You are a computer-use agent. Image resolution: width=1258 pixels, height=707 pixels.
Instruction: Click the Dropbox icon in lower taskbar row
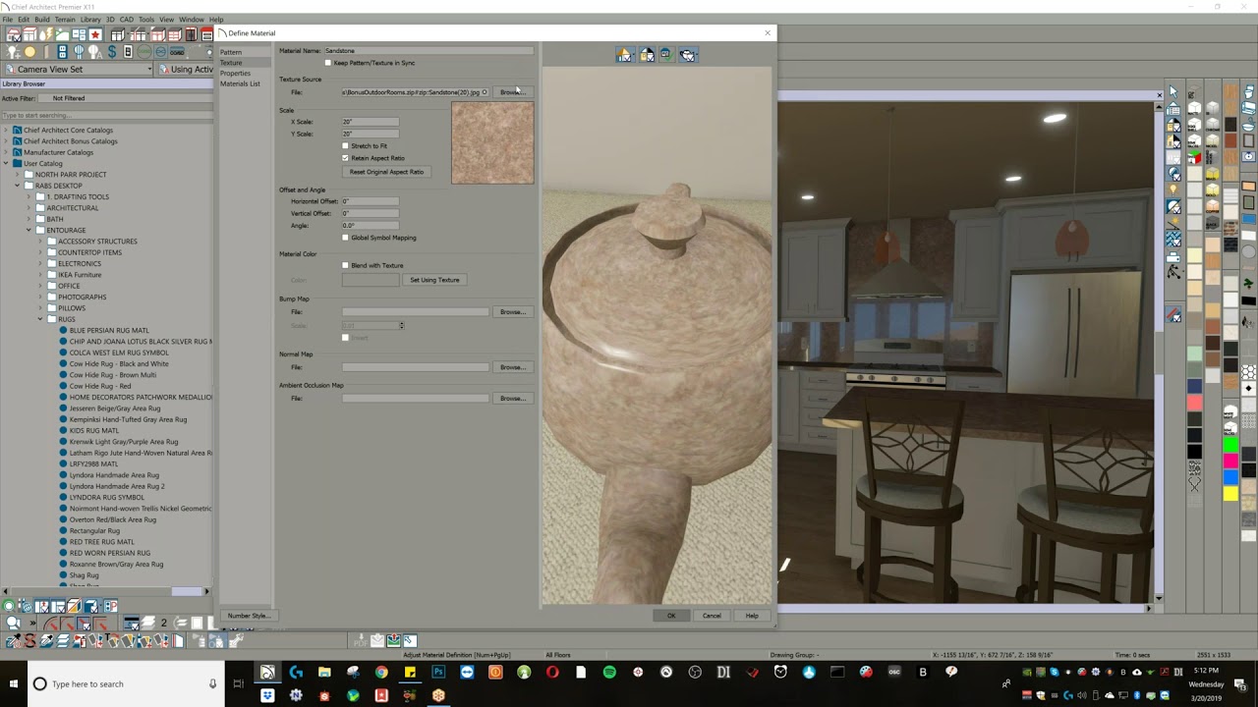(x=267, y=695)
